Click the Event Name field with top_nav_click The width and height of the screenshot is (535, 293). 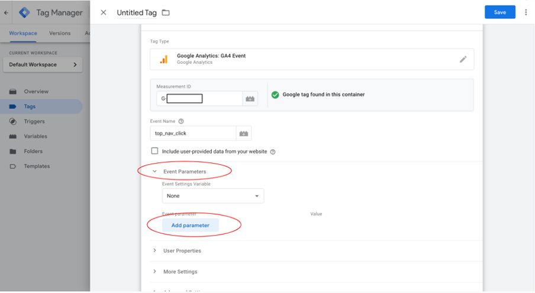193,134
